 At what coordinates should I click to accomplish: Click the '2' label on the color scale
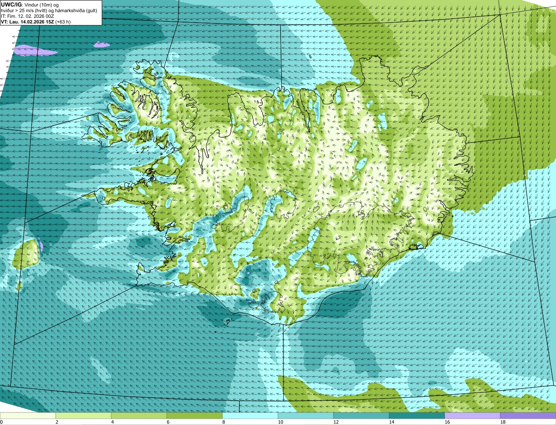(x=57, y=422)
